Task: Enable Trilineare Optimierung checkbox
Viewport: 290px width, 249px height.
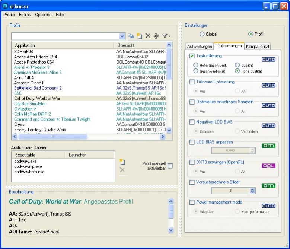Action: 192,82
